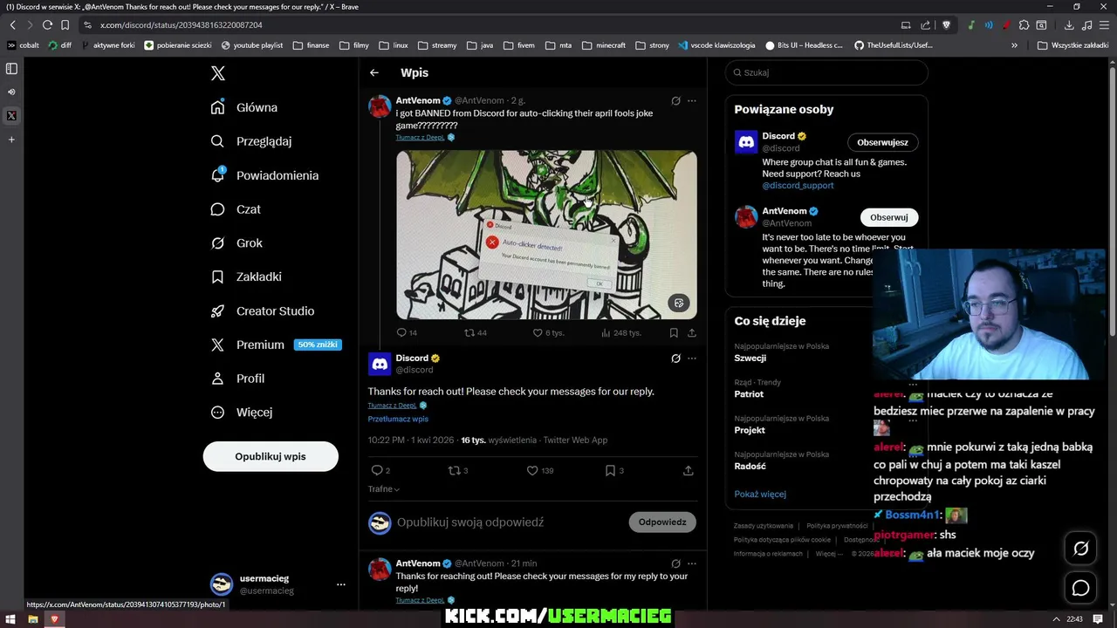Click the browser address bar
This screenshot has height=628, width=1117.
pos(489,25)
